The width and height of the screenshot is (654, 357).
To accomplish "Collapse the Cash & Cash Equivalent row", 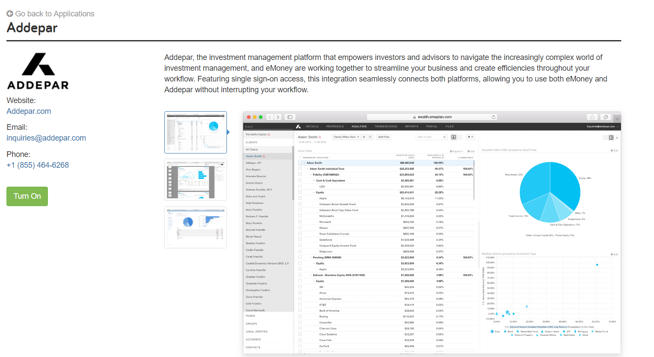I will [314, 181].
